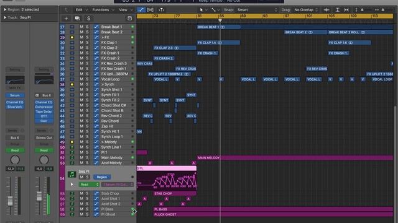Viewport: 398px width, 223px height.
Task: Add a new track with plus button
Action: 66,19
